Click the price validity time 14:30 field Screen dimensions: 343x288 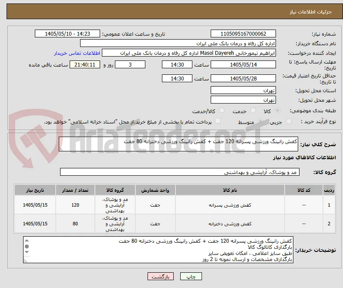click(x=177, y=78)
